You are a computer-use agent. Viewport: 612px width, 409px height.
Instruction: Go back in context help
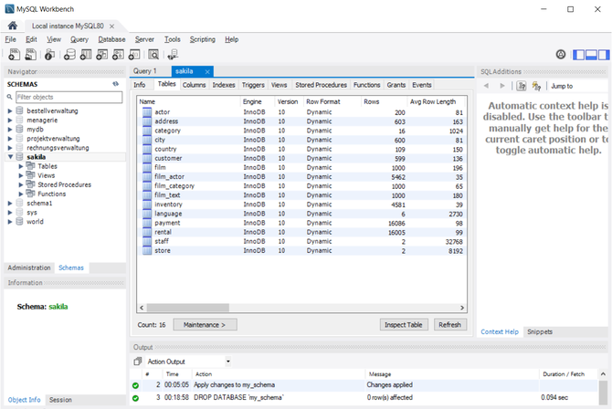486,86
